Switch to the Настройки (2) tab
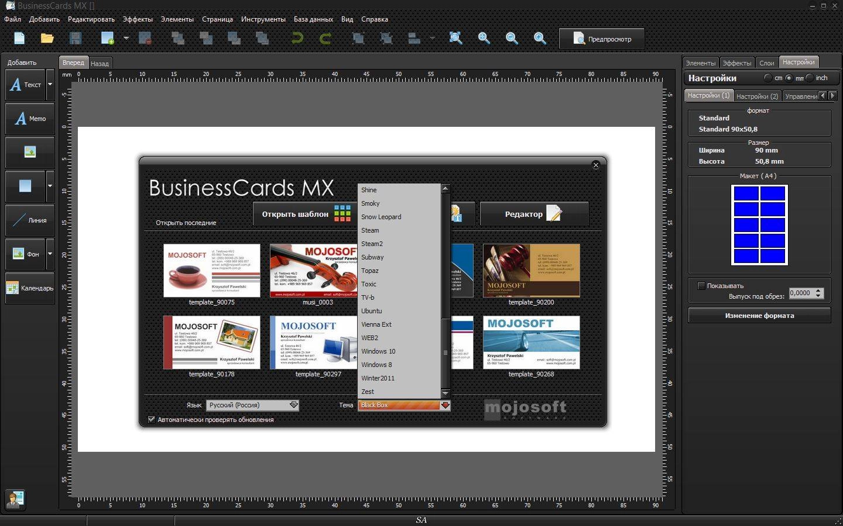The image size is (843, 526). tap(757, 96)
